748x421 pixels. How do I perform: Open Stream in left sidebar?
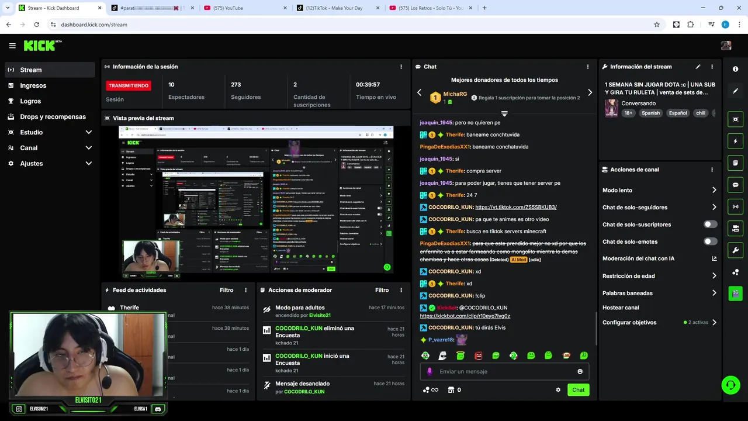(x=50, y=70)
